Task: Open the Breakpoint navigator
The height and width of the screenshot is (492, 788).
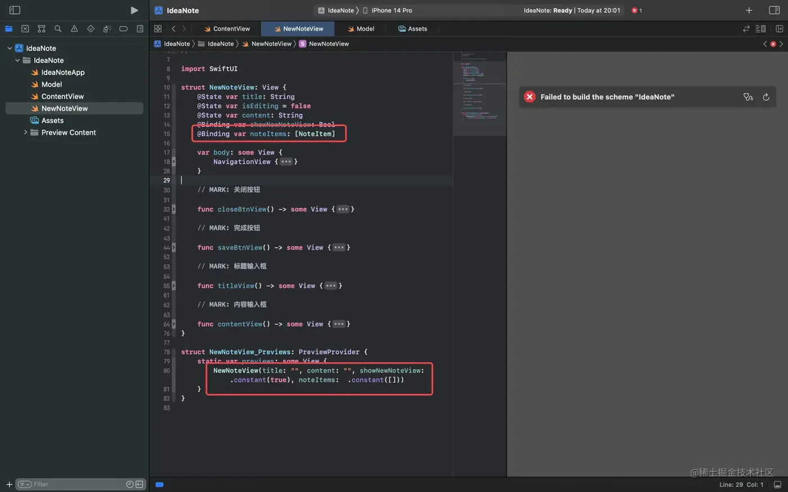Action: tap(123, 29)
